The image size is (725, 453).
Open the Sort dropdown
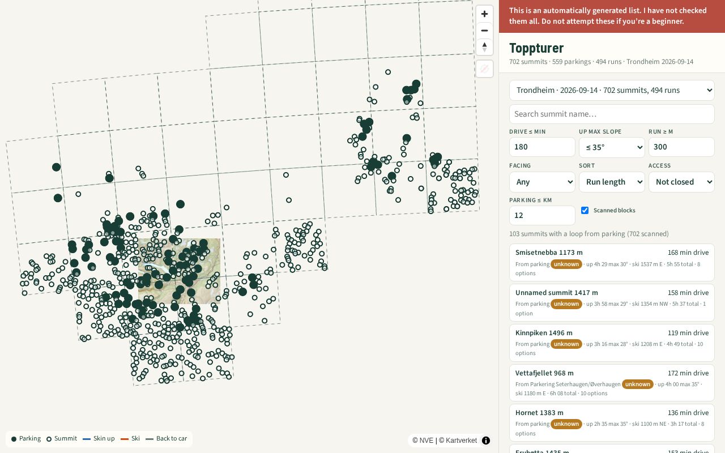(x=612, y=182)
